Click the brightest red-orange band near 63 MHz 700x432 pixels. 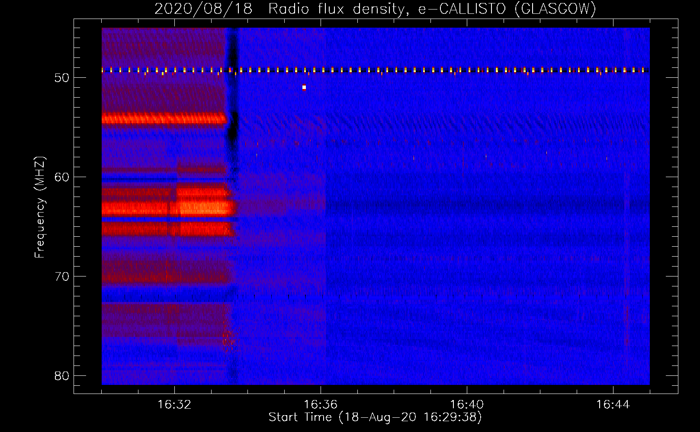[169, 208]
